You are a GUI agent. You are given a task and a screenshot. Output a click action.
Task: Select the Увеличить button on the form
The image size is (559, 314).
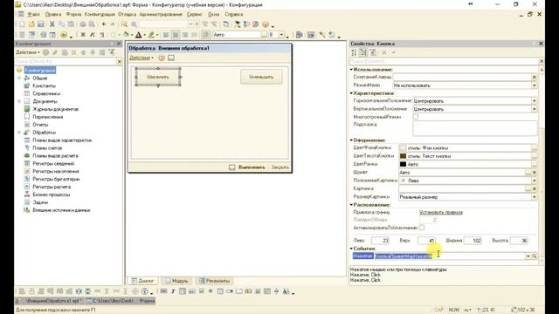point(158,77)
